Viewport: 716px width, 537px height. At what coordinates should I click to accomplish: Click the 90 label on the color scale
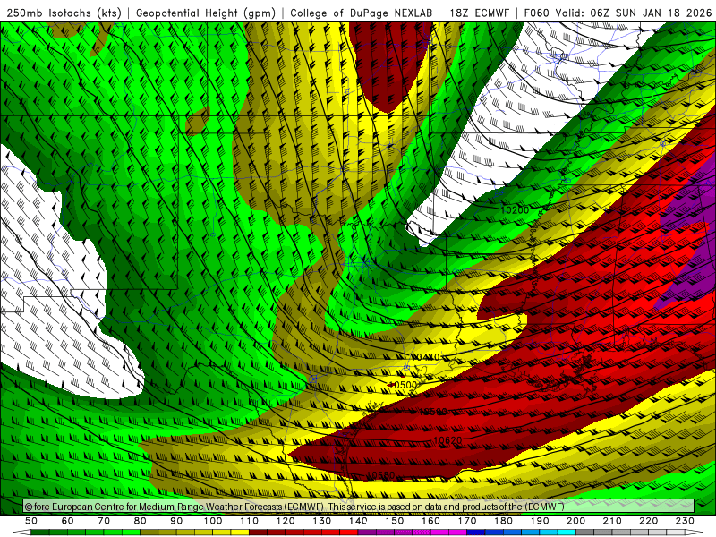coord(176,521)
